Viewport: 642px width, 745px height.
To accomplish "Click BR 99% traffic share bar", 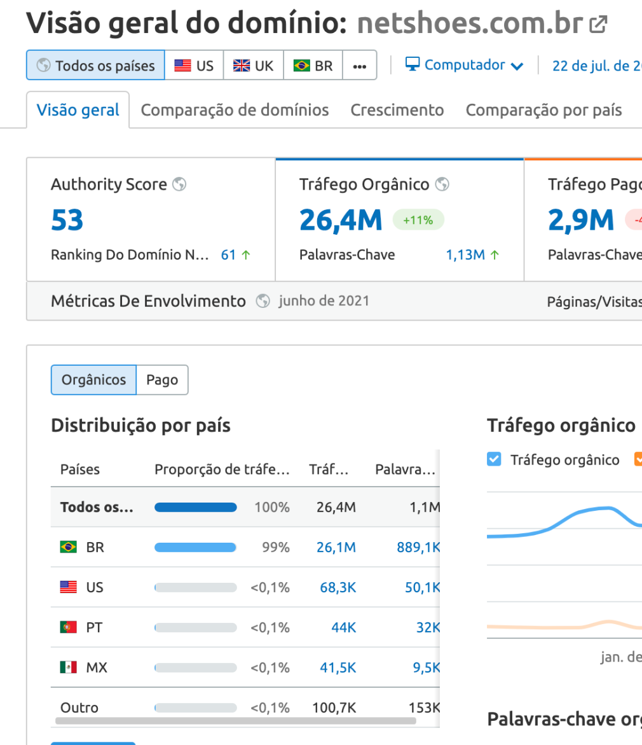I will pyautogui.click(x=195, y=547).
